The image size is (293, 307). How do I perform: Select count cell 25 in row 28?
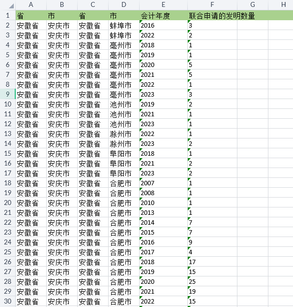point(212,281)
